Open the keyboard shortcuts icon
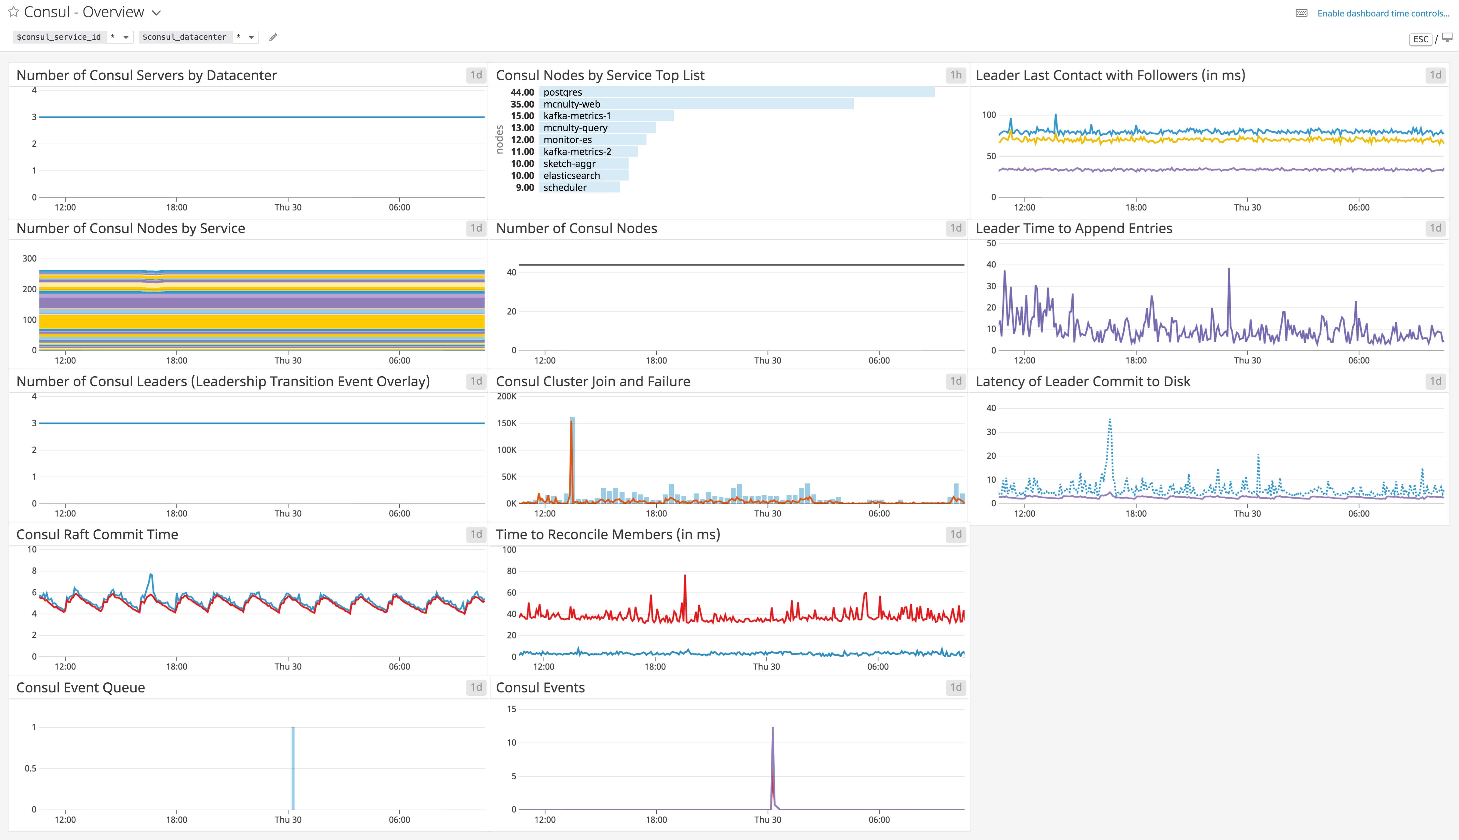Viewport: 1459px width, 840px height. coord(1301,13)
